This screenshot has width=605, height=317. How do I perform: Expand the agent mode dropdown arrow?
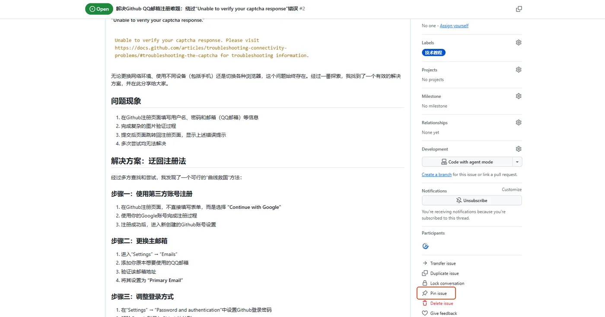coord(517,162)
